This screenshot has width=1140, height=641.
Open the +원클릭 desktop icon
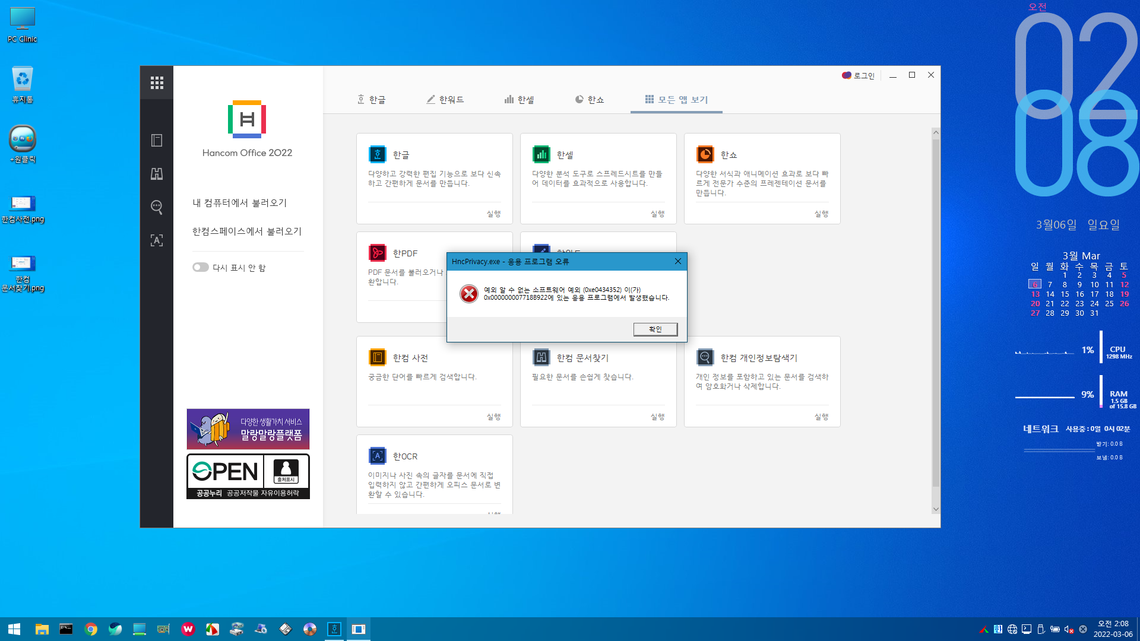(x=23, y=144)
